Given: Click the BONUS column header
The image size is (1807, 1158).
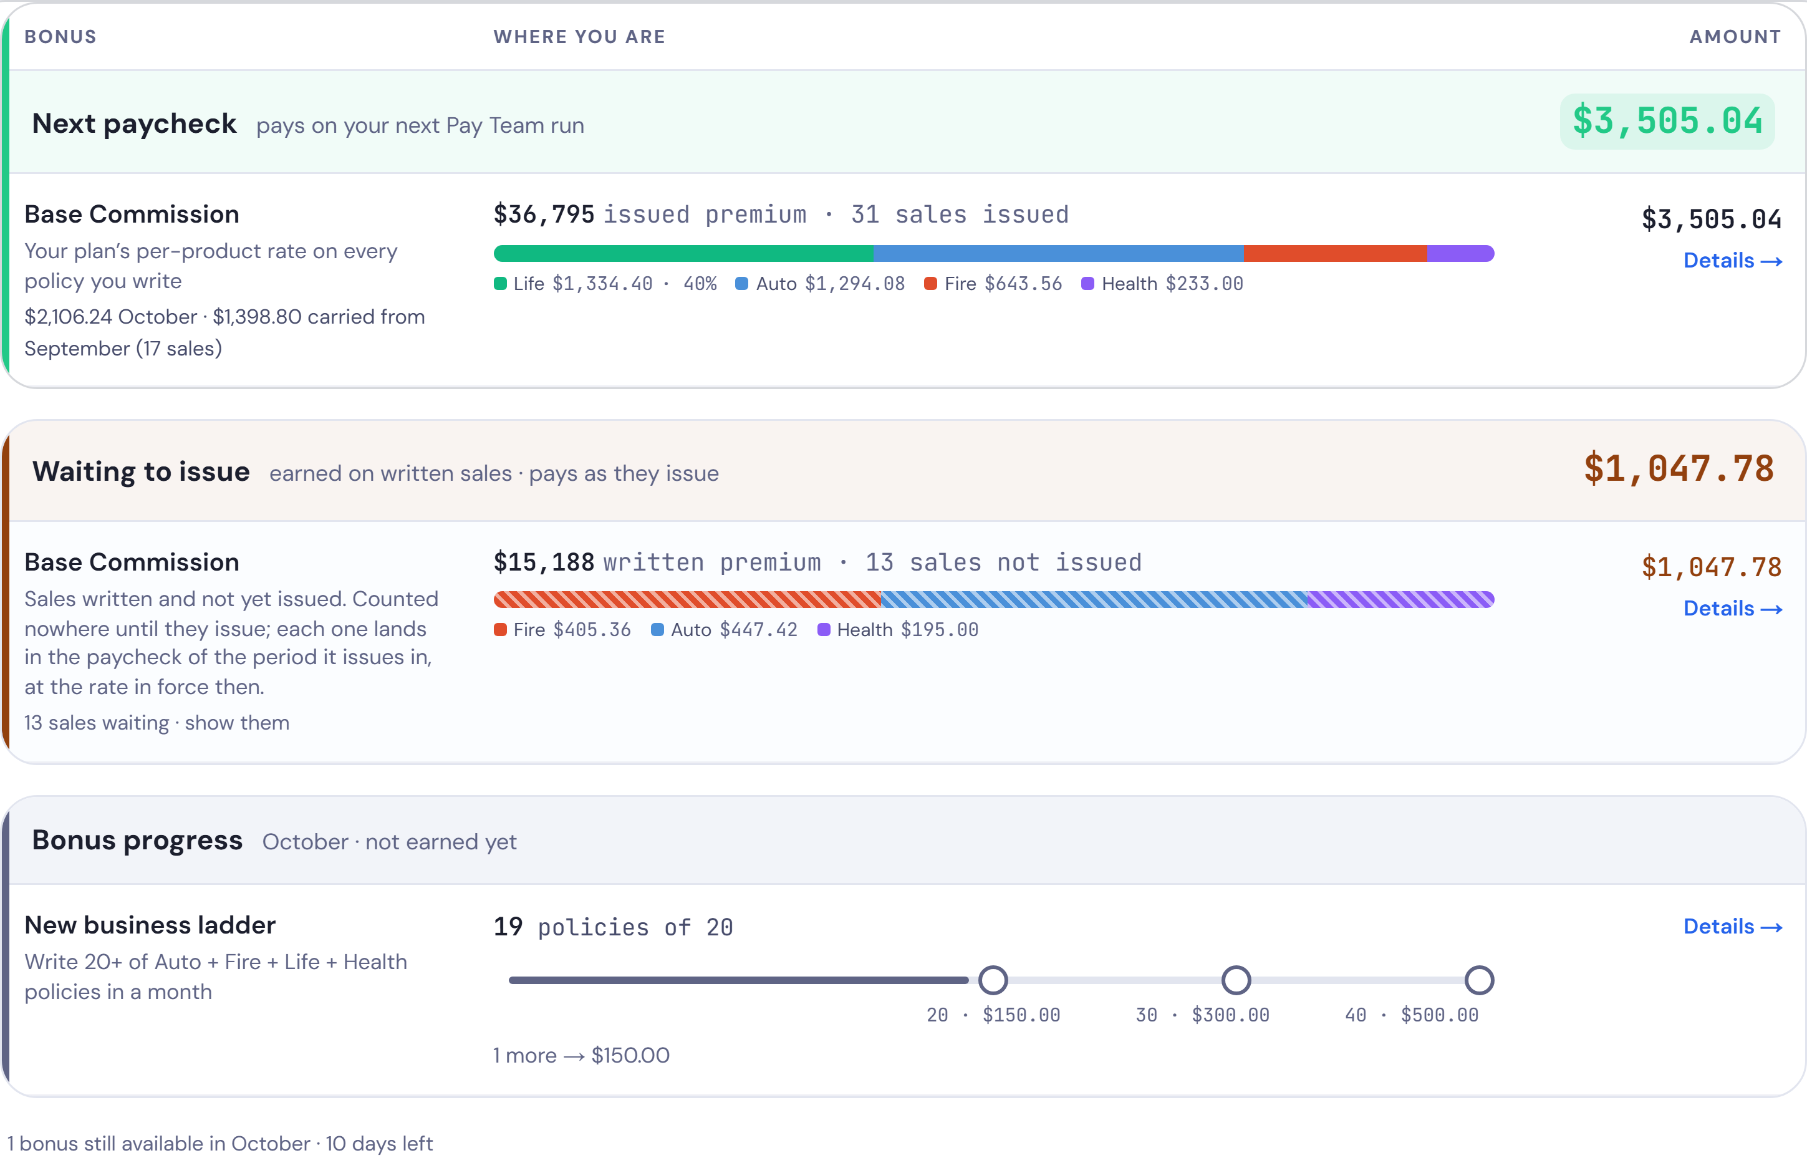Looking at the screenshot, I should point(60,37).
